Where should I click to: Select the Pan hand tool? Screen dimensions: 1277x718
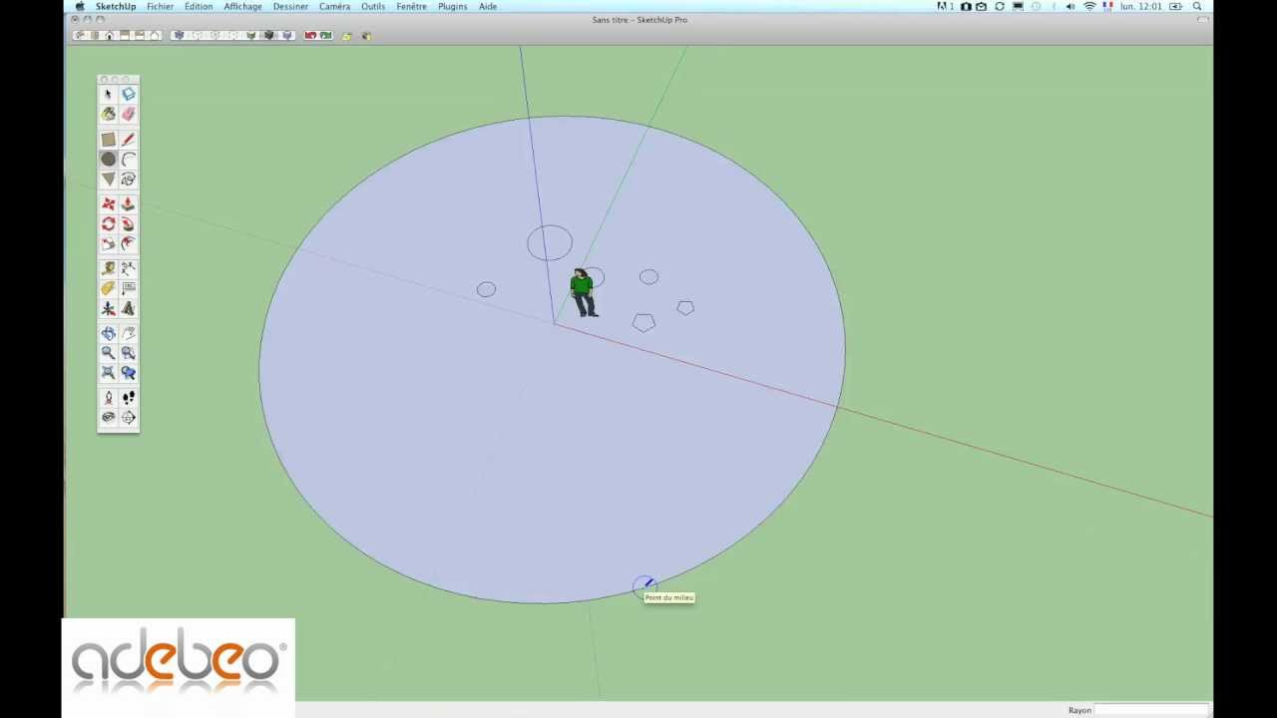(x=128, y=333)
